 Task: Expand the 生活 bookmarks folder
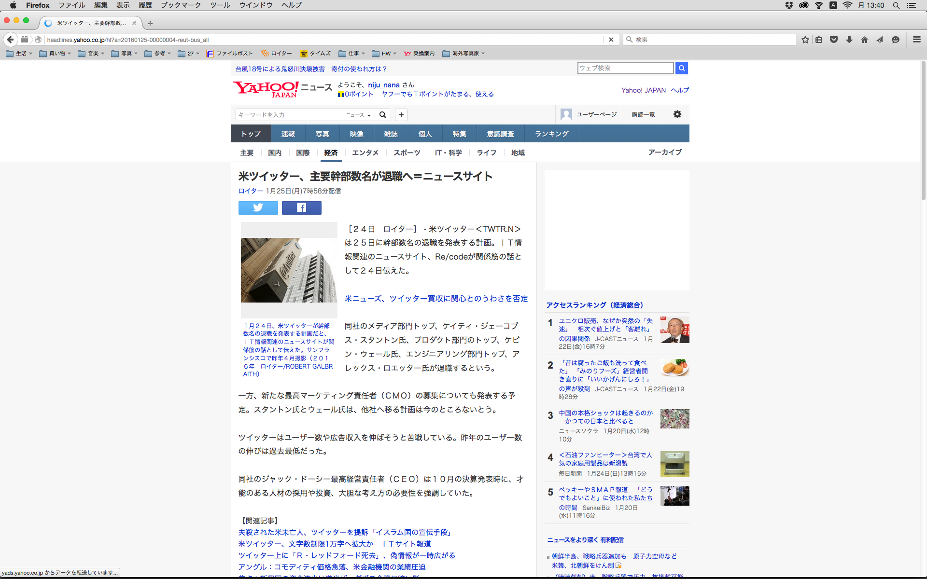pyautogui.click(x=19, y=54)
